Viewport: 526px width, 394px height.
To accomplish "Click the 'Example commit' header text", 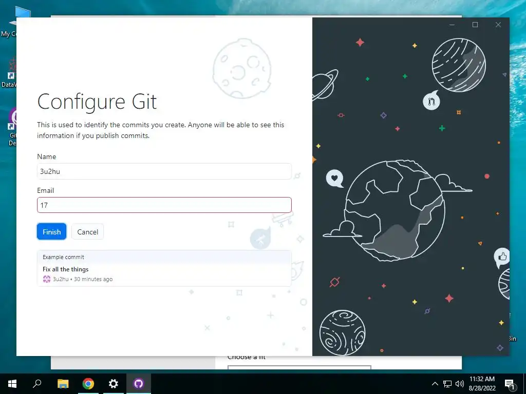I will click(63, 257).
